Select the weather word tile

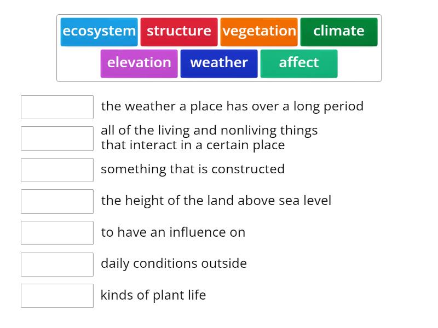pyautogui.click(x=219, y=63)
